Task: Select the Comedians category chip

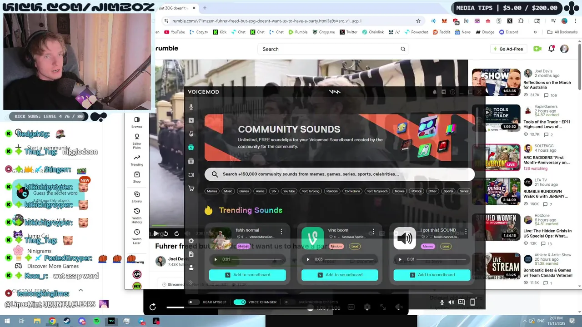Action: click(x=352, y=191)
